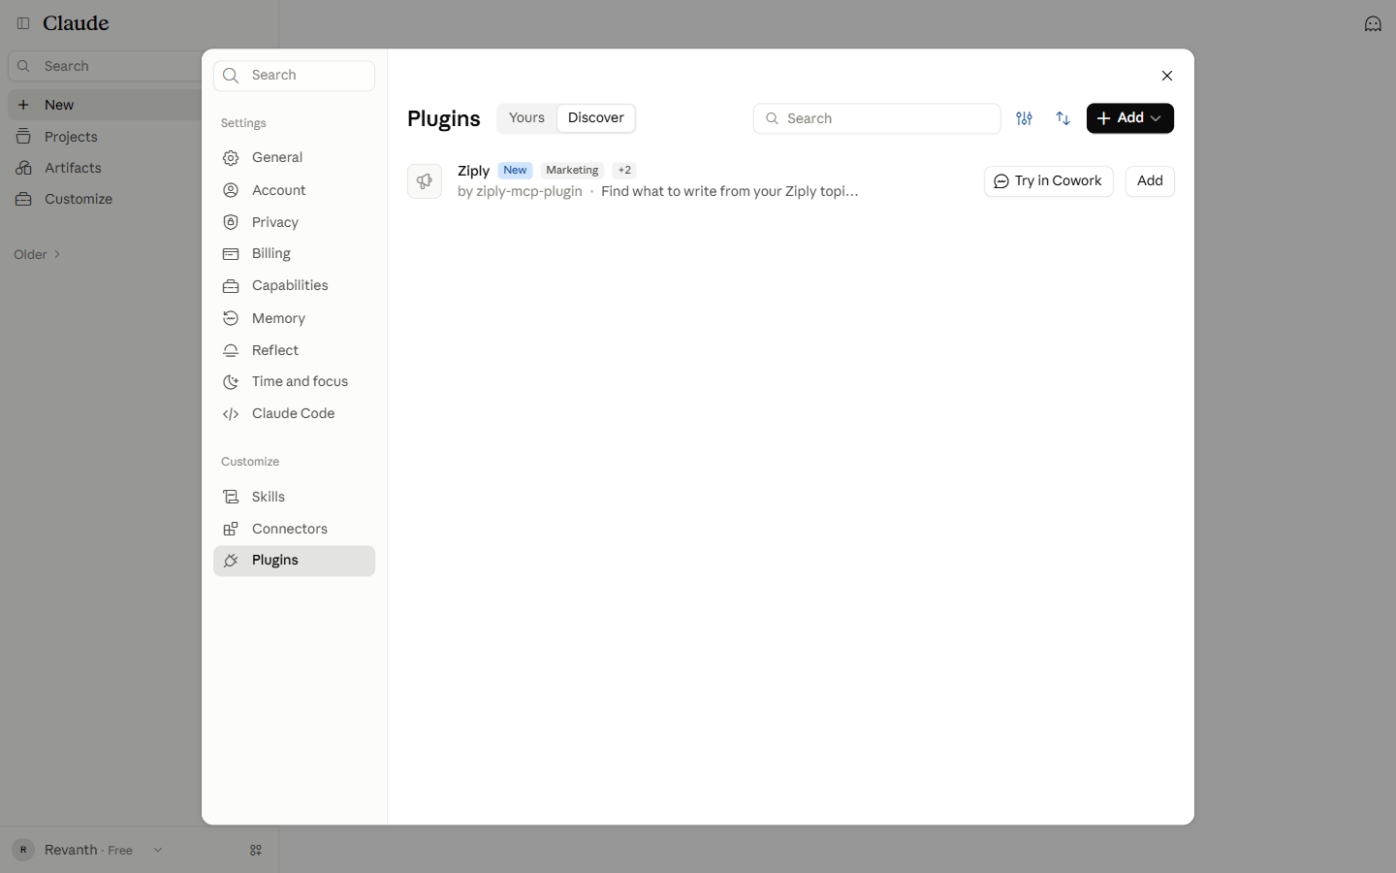Viewport: 1396px width, 873px height.
Task: Switch to the Discover tab
Action: pos(596,118)
